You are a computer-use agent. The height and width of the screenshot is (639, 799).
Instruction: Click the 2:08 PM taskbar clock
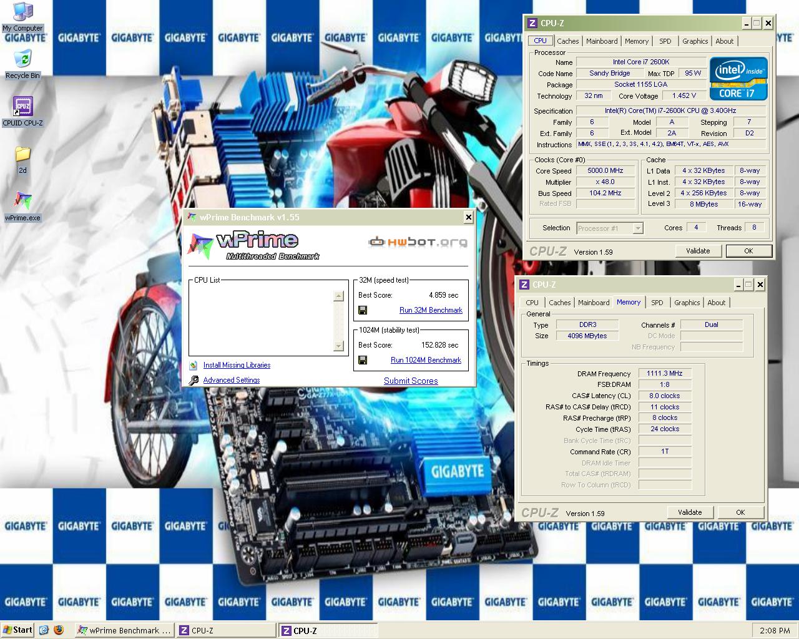pos(775,630)
